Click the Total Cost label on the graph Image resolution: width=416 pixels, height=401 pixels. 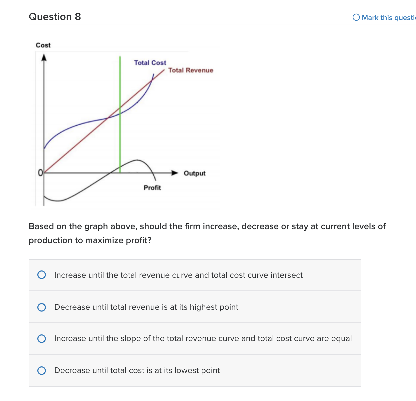click(x=150, y=63)
